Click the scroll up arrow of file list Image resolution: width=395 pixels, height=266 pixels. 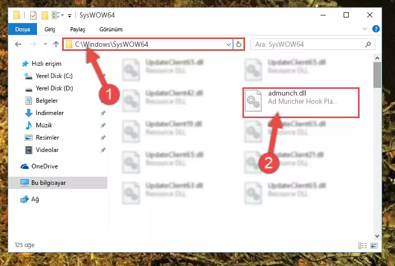coord(377,58)
